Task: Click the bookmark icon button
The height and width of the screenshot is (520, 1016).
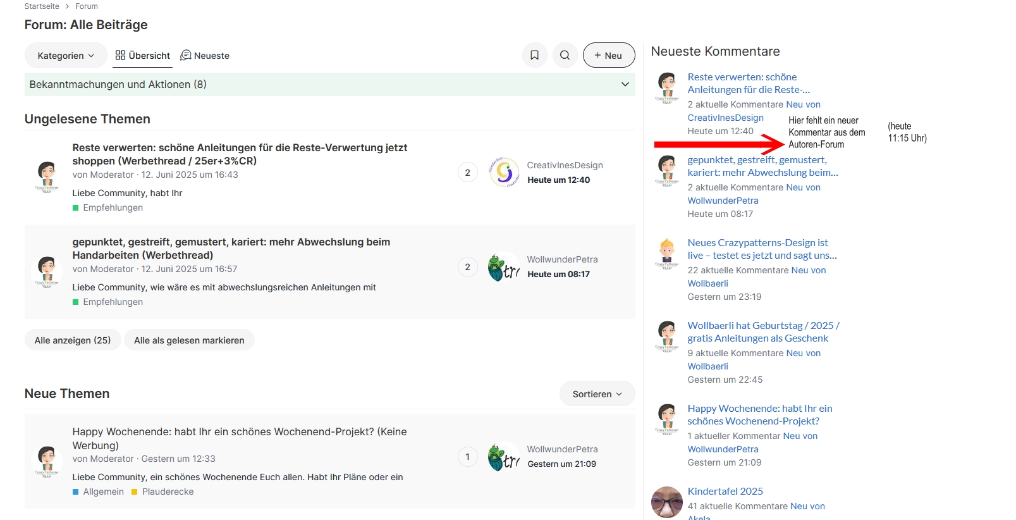Action: click(x=534, y=56)
